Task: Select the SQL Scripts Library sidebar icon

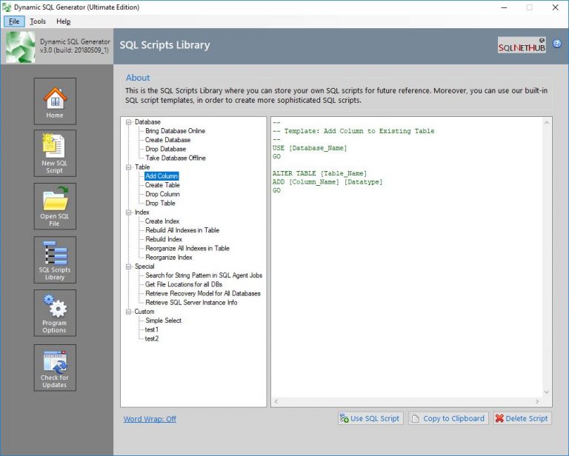Action: [x=55, y=260]
